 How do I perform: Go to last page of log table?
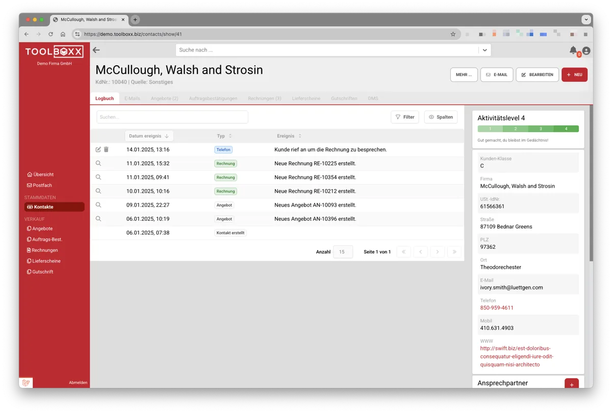click(454, 252)
